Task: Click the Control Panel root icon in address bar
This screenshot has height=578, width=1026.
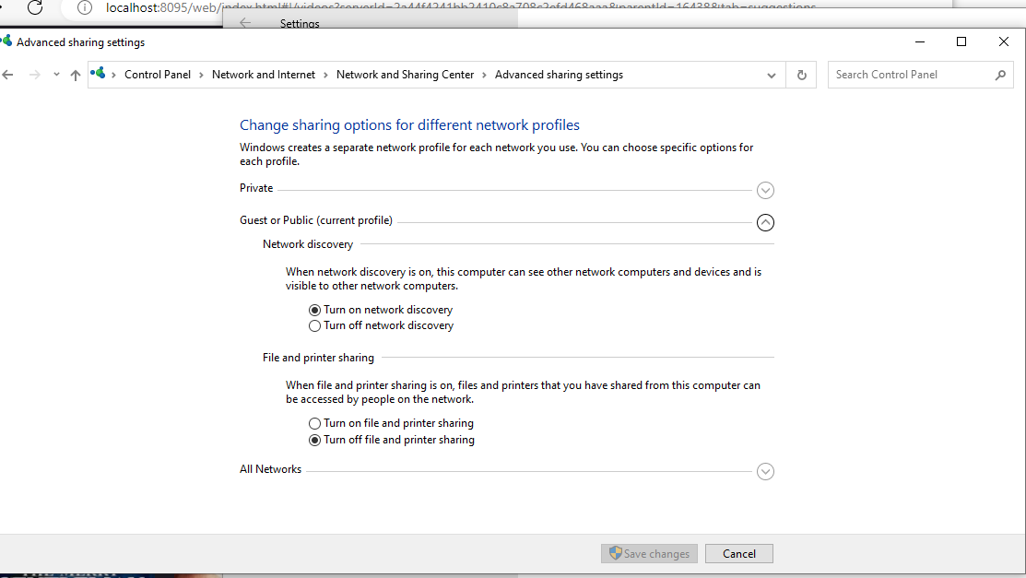Action: tap(98, 74)
